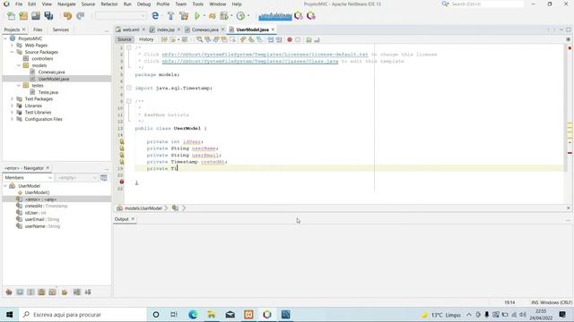Click models.UserModel in the breadcrumb bar
Viewport: 574px width, 322px height.
click(143, 208)
